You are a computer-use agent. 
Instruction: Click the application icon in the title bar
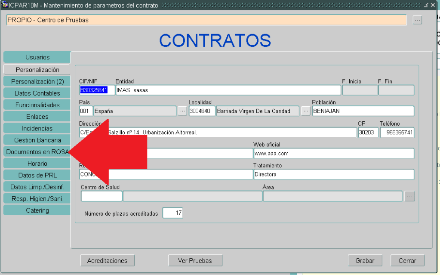pyautogui.click(x=5, y=5)
